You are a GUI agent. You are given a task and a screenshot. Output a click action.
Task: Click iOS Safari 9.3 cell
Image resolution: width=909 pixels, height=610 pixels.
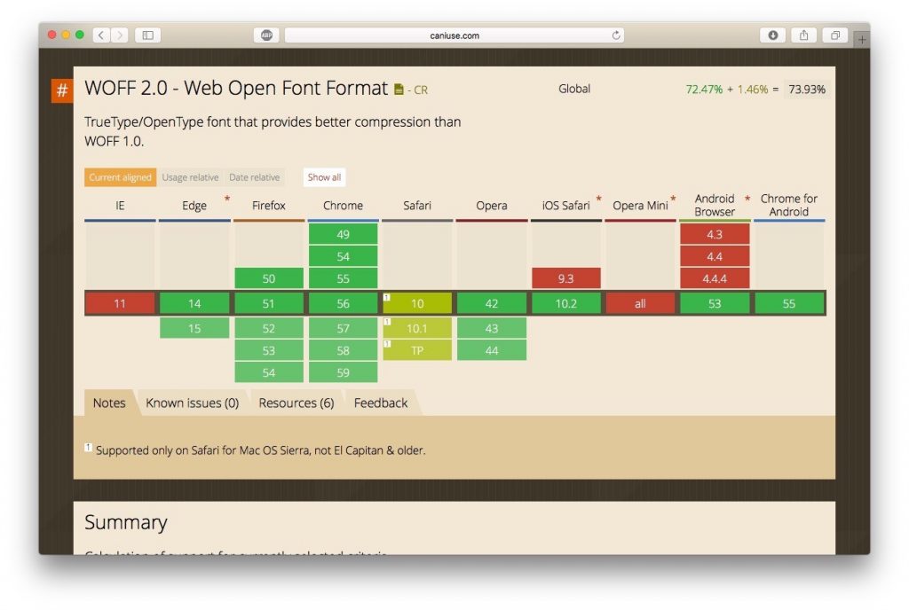(565, 278)
